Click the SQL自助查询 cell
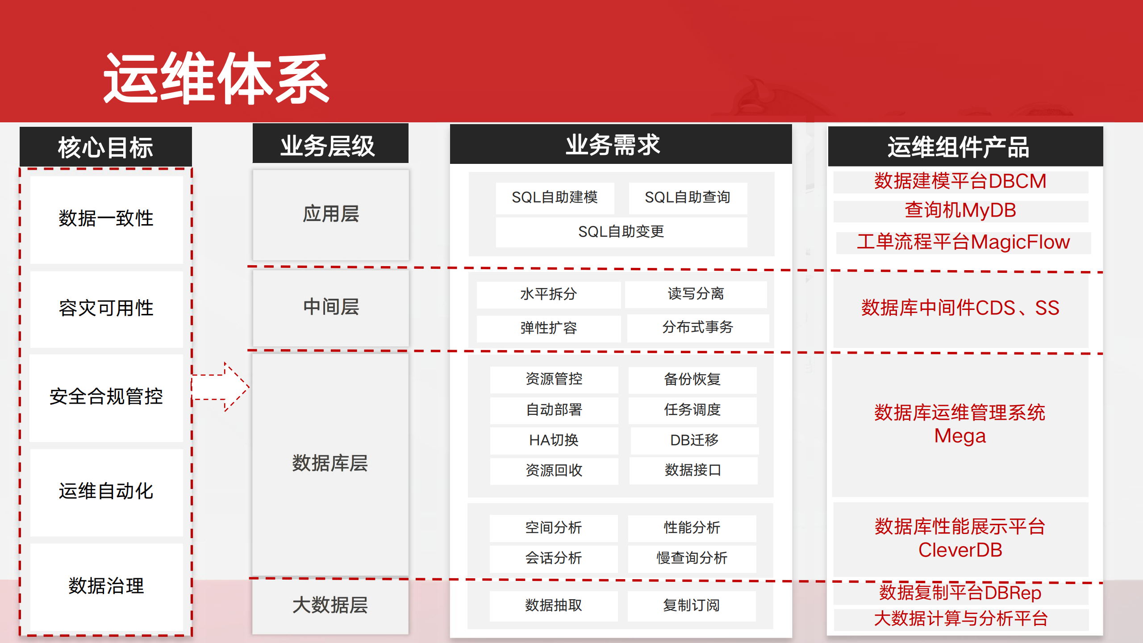The image size is (1143, 643). point(688,198)
